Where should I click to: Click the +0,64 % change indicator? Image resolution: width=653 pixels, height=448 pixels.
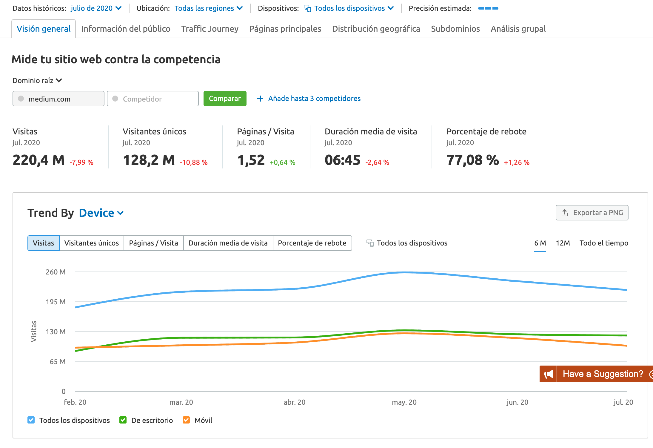tap(282, 162)
